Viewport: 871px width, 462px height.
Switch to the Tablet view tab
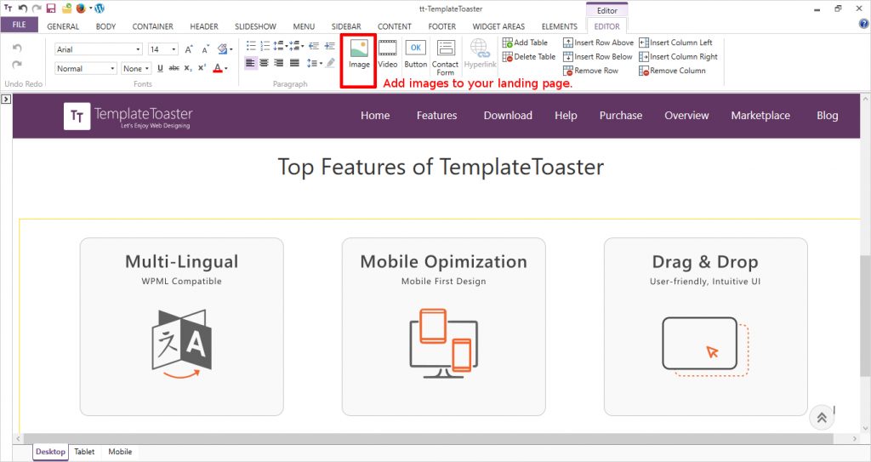point(84,452)
